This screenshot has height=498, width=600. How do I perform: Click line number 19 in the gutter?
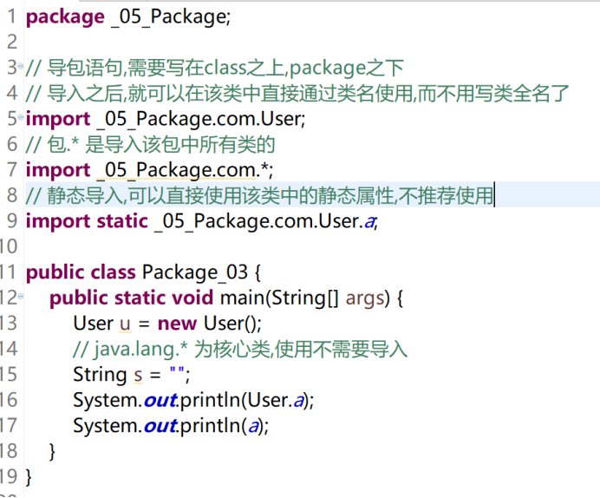click(9, 476)
